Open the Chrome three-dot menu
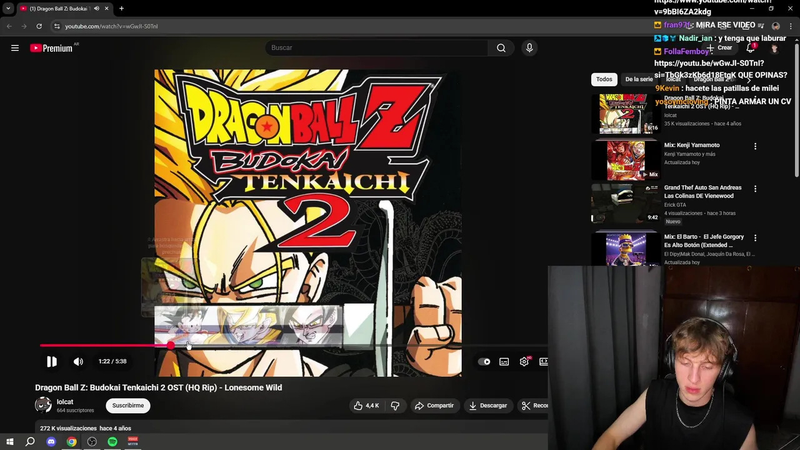Viewport: 800px width, 450px height. [x=791, y=26]
